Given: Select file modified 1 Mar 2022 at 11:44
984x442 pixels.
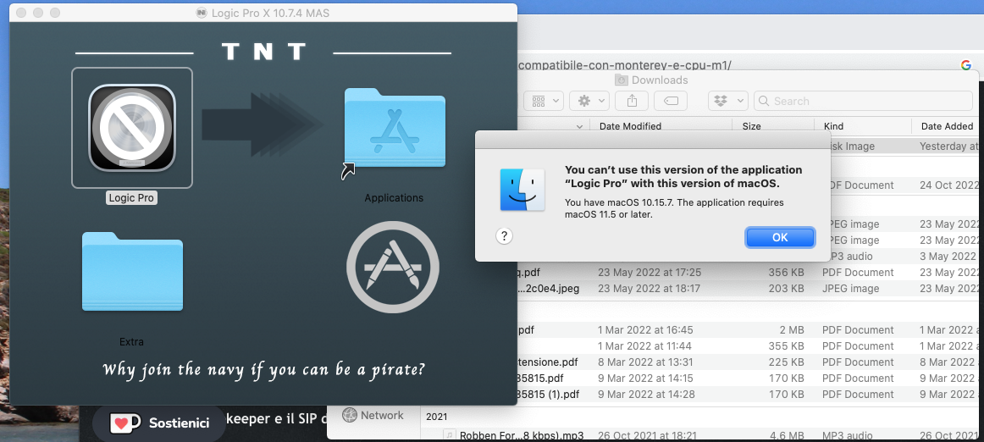Looking at the screenshot, I should (699, 346).
